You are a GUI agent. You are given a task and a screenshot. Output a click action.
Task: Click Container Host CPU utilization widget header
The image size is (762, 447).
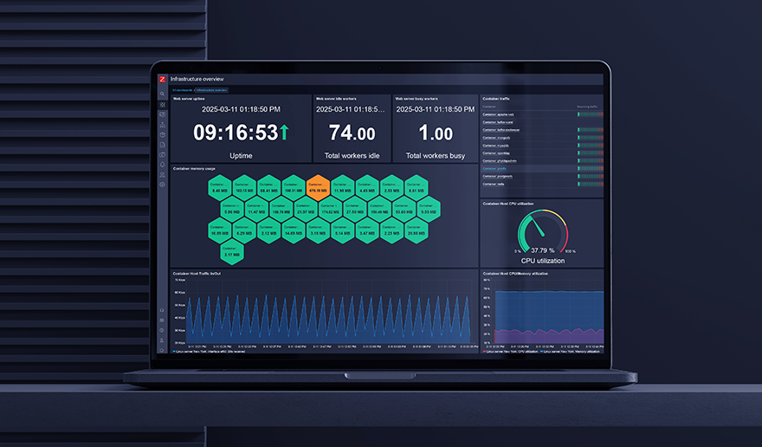click(507, 204)
